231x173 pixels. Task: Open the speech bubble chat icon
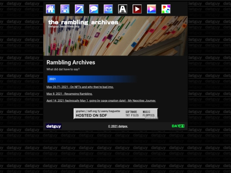coord(94,9)
